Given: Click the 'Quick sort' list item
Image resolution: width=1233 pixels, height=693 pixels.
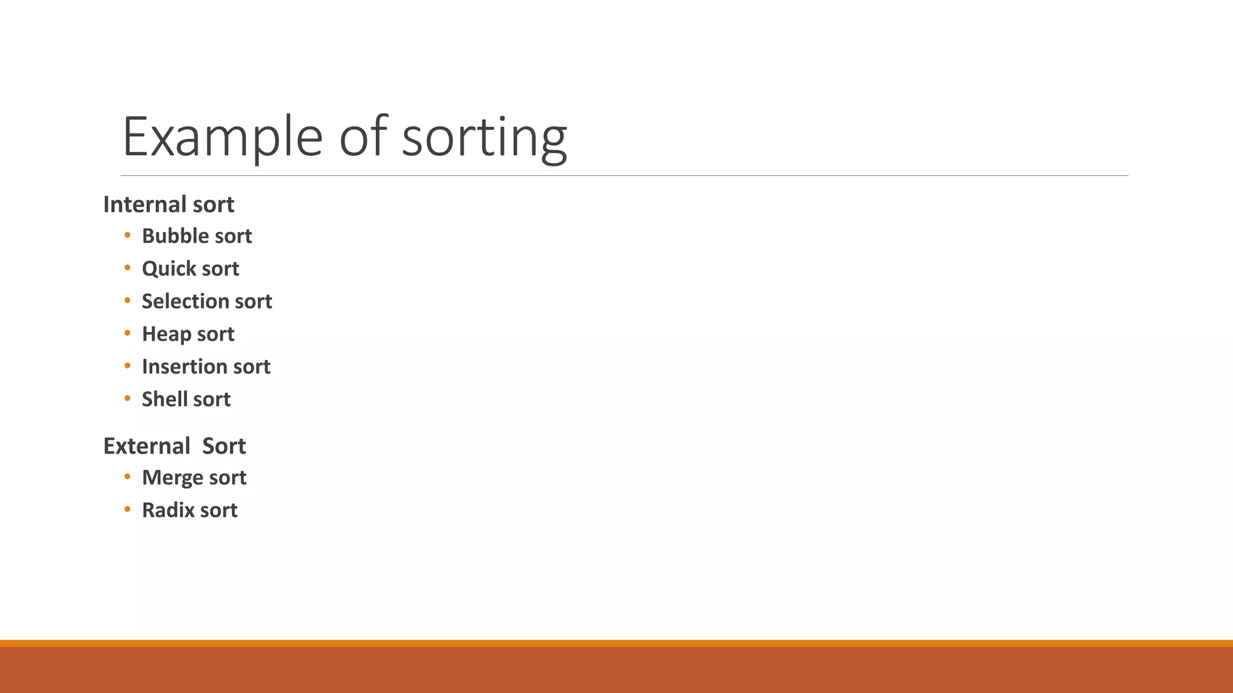Looking at the screenshot, I should [190, 268].
